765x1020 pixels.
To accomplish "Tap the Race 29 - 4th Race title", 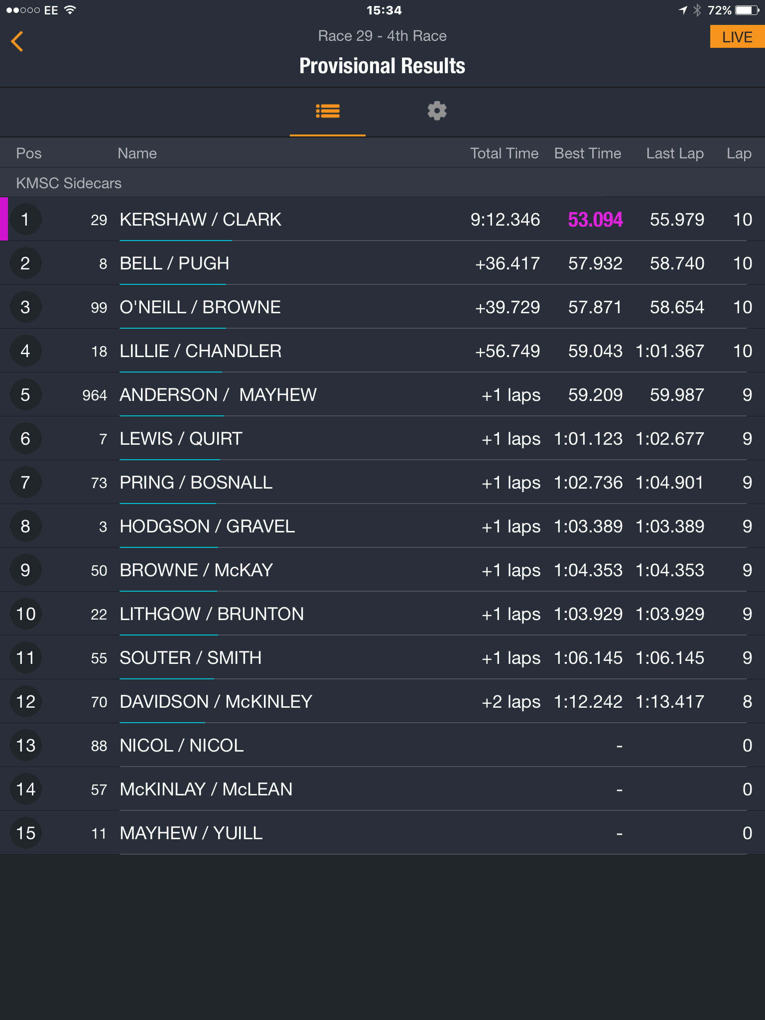I will click(382, 36).
